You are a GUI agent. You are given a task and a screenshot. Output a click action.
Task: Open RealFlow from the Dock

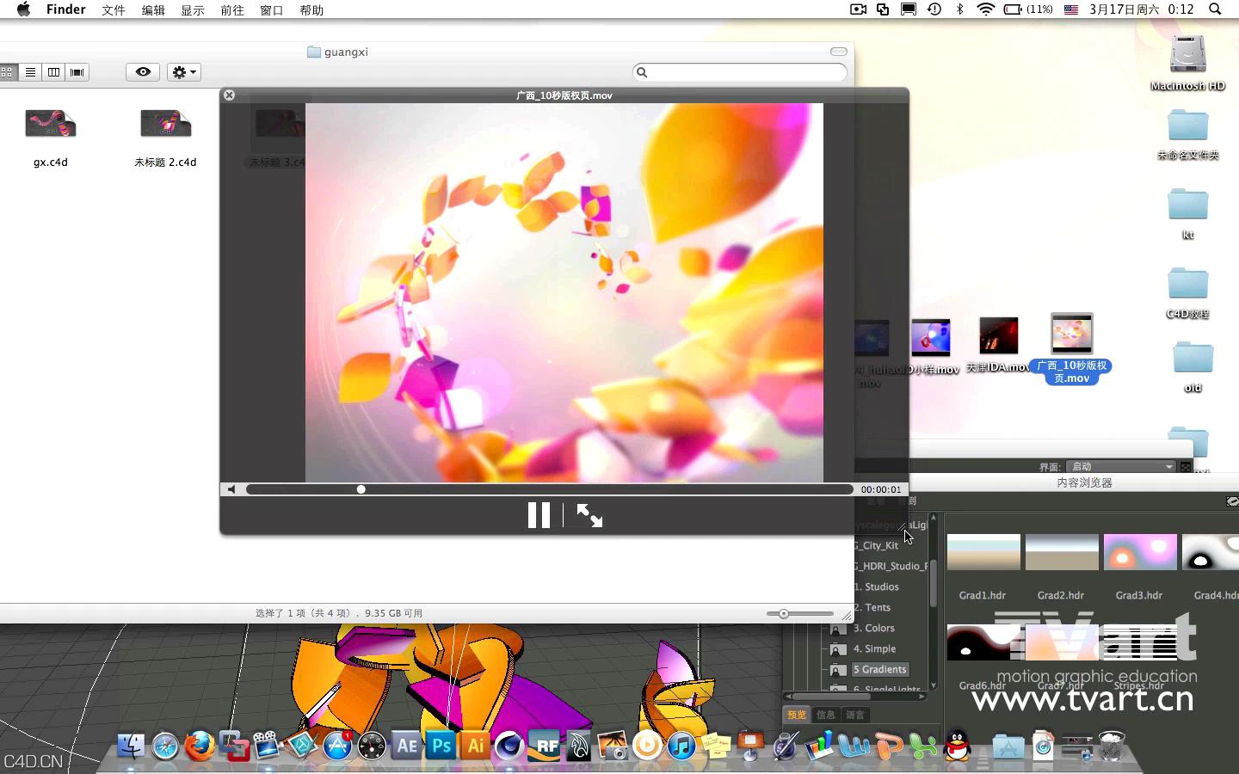coord(546,746)
